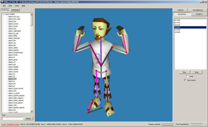Select object_box in the tree
The height and width of the screenshot is (127, 208).
[12, 22]
